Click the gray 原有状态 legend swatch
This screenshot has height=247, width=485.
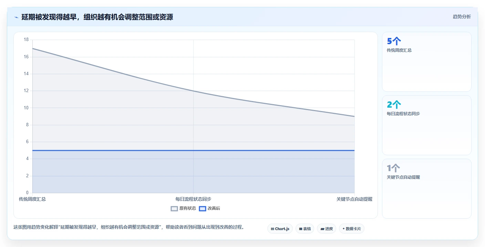point(174,208)
